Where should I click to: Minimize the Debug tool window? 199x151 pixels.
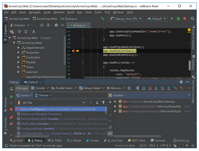point(188,82)
